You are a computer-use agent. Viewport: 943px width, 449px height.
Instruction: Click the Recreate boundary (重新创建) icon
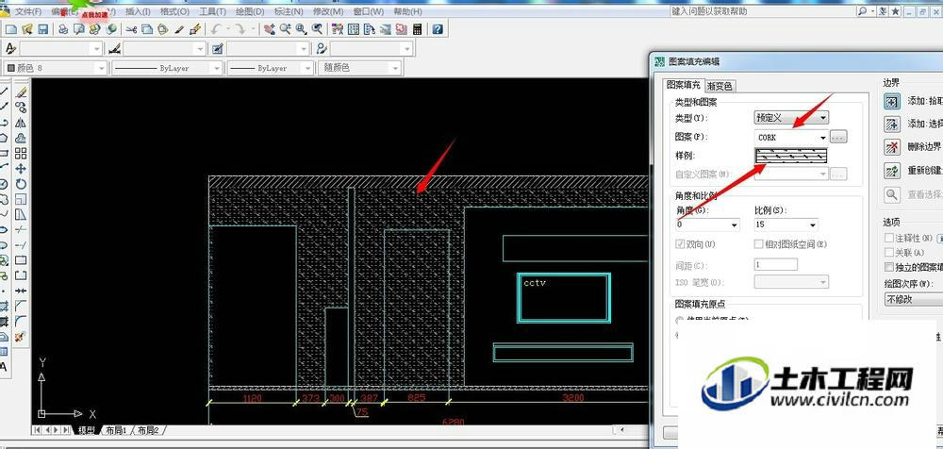pos(892,171)
